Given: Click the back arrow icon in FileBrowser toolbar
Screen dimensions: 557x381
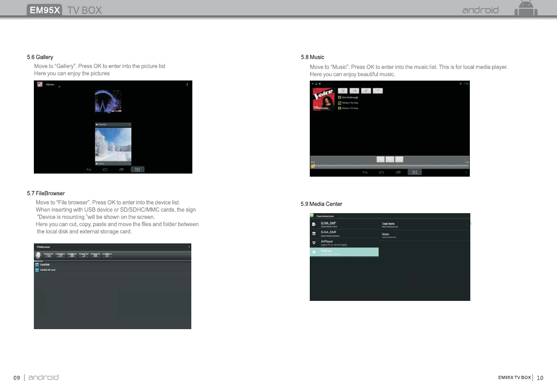Looking at the screenshot, I should click(84, 255).
